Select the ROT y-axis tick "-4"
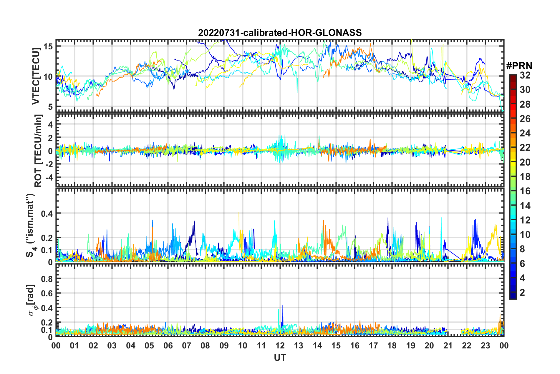Screen dimensions: 560x374 [49, 178]
